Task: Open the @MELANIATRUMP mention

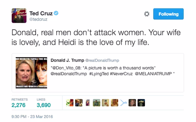Action: tap(153, 74)
